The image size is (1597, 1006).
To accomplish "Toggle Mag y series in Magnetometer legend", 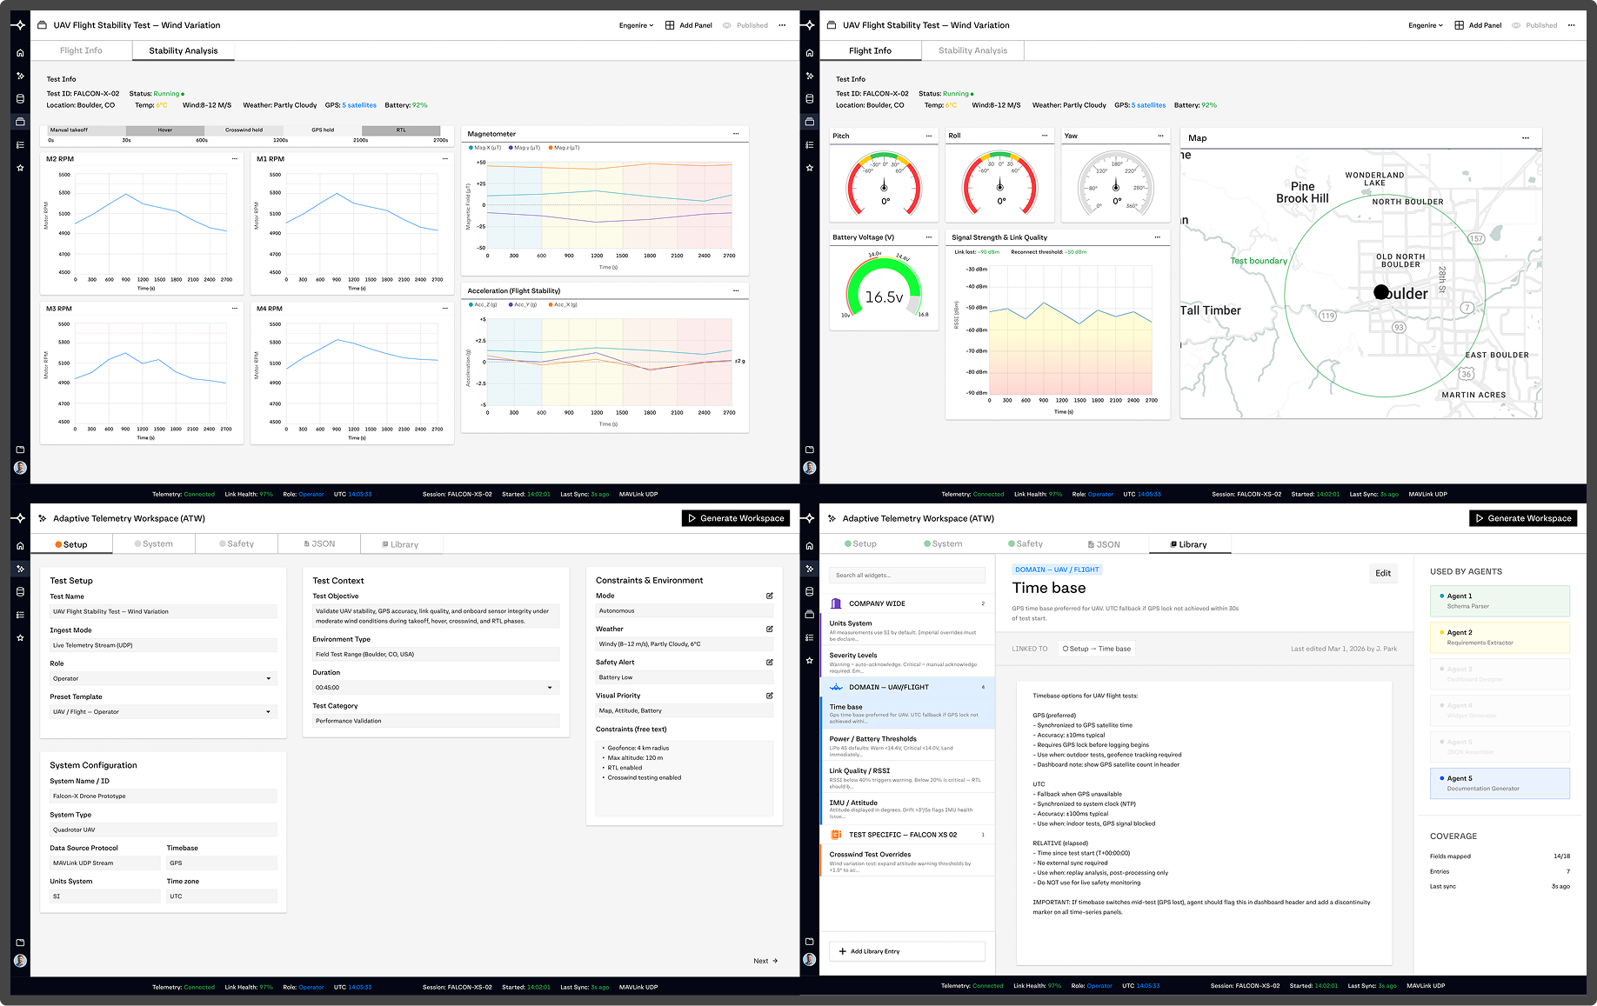I will tap(525, 148).
